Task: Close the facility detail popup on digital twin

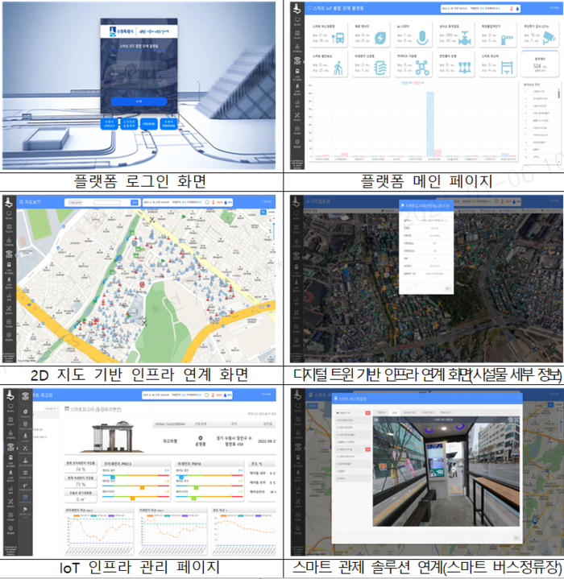Action: [x=448, y=288]
